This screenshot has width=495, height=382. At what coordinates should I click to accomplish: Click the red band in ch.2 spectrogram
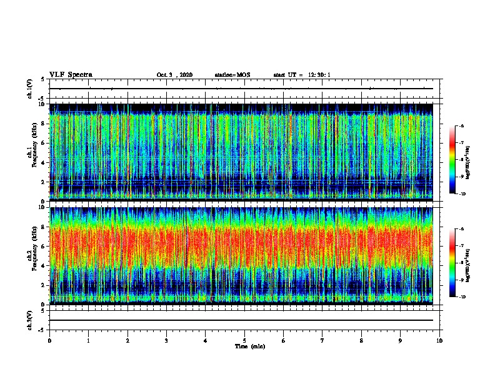click(241, 246)
